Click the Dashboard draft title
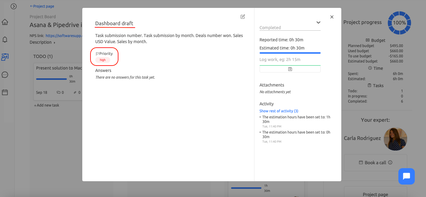This screenshot has height=197, width=426. pos(114,23)
